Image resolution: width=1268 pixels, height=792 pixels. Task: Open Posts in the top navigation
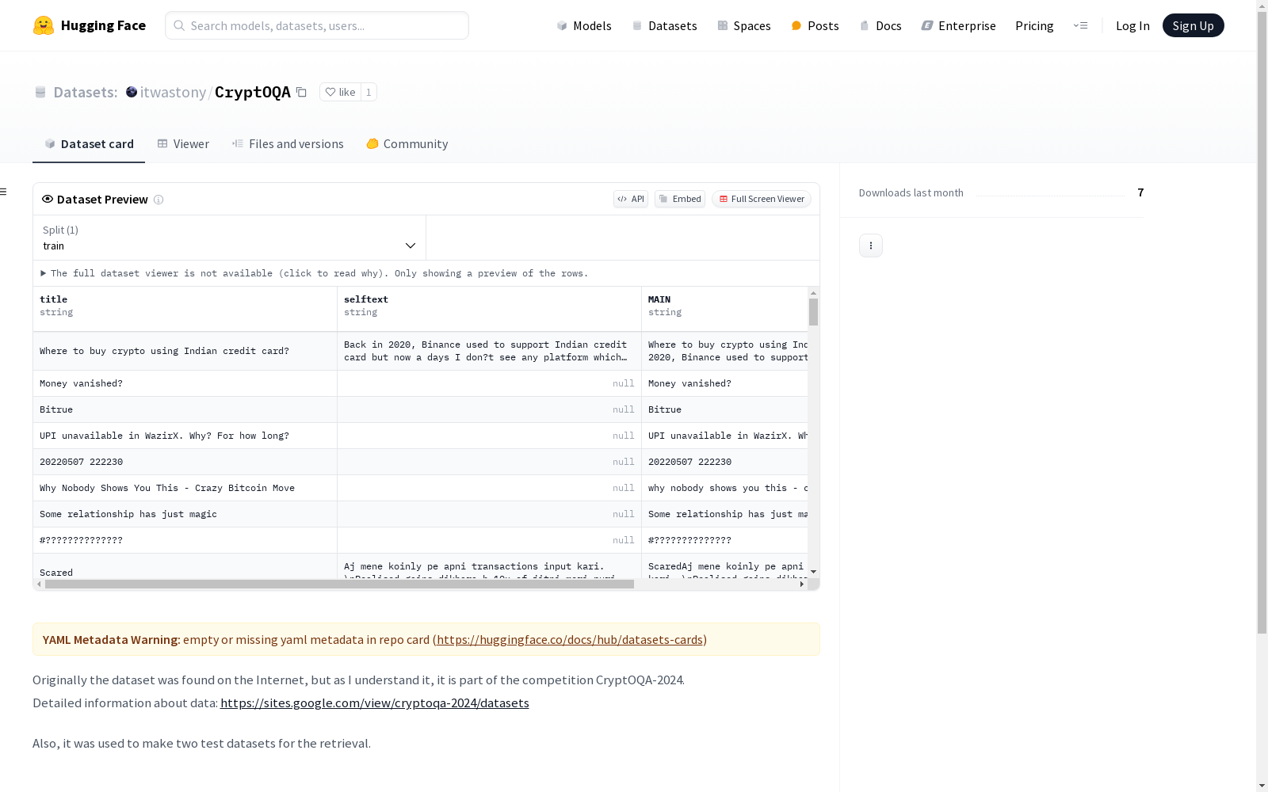click(815, 25)
